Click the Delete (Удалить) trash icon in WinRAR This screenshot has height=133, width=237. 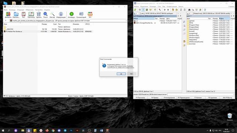pyautogui.click(x=39, y=15)
